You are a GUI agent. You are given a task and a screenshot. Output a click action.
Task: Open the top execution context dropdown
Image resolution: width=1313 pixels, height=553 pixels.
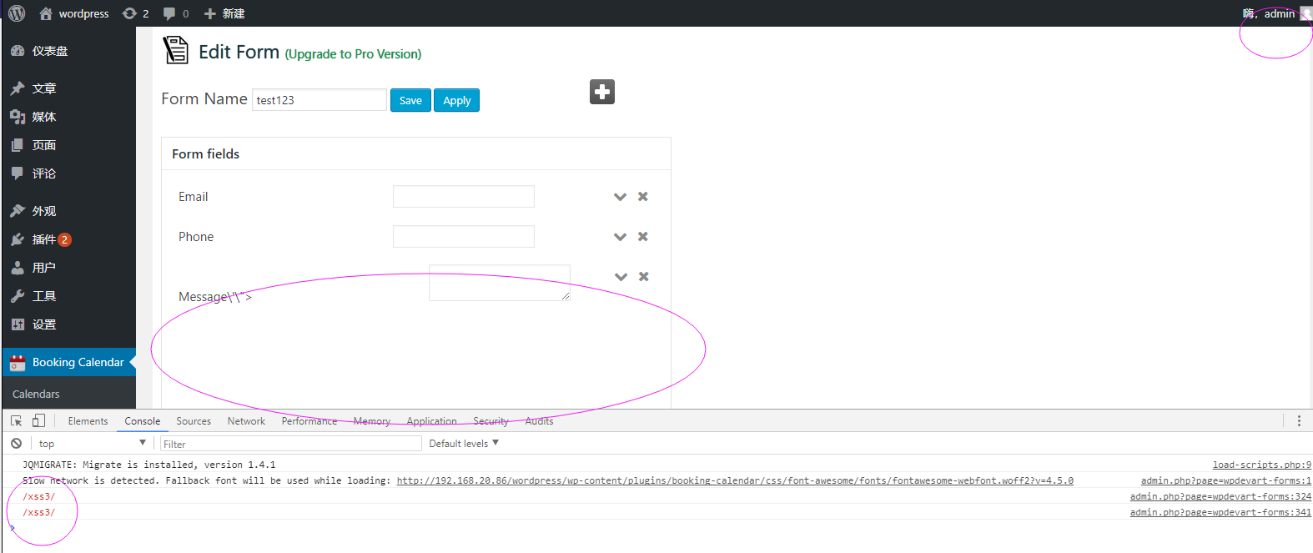click(92, 444)
